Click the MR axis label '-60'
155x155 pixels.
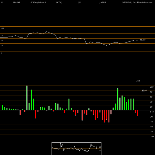click(151, 127)
